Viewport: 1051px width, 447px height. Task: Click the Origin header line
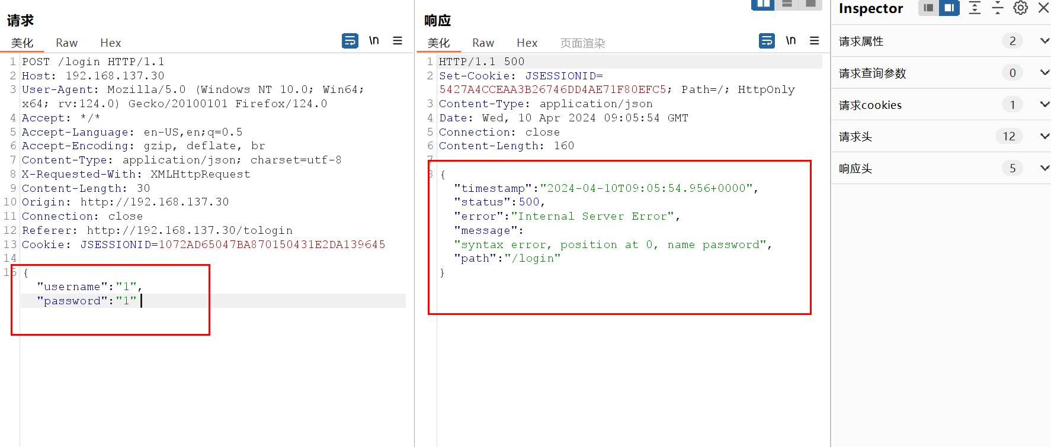tap(126, 202)
